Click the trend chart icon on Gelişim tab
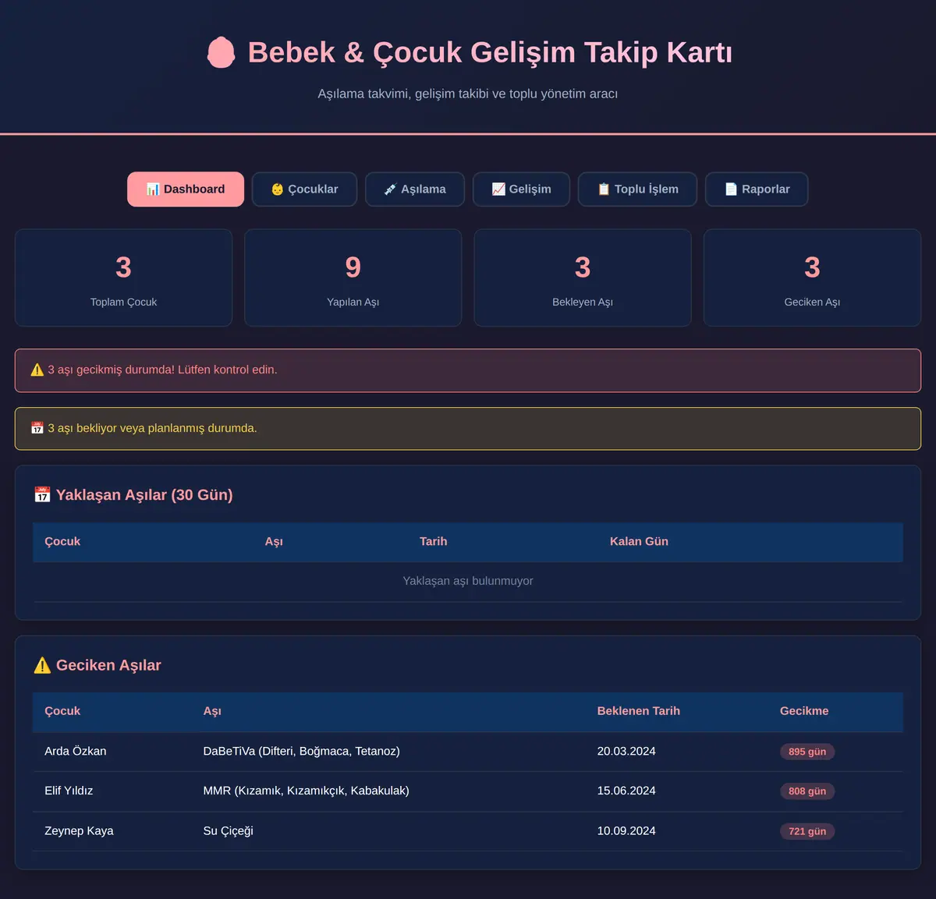This screenshot has width=936, height=899. (498, 189)
